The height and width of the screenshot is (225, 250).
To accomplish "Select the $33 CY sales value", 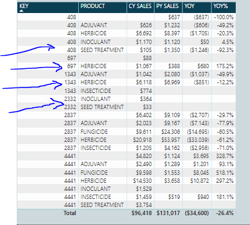I will point(147,107).
